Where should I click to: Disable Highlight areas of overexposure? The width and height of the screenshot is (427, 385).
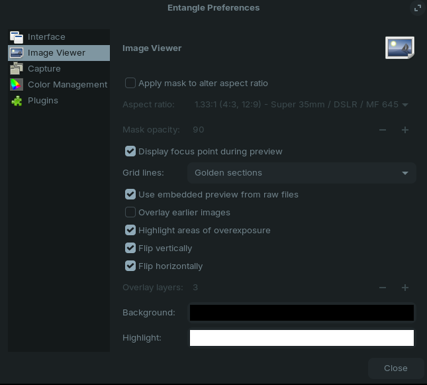[x=130, y=231]
